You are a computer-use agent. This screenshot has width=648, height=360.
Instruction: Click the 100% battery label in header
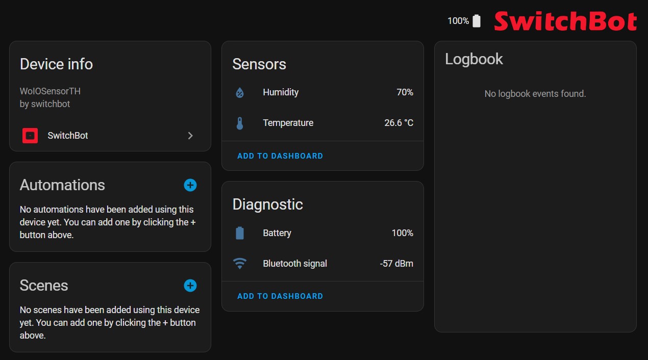458,21
